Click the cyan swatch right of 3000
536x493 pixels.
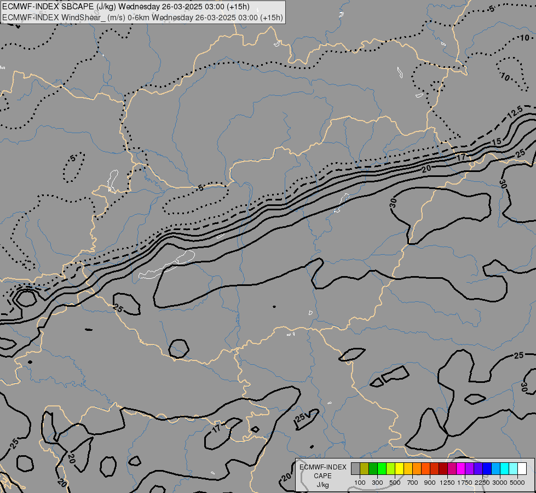click(x=505, y=468)
